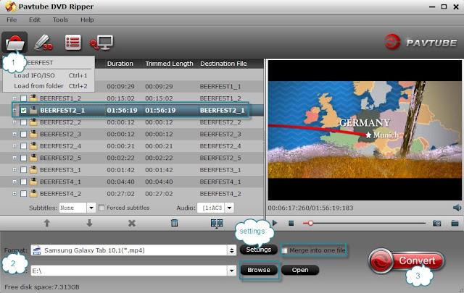Mute the preview volume speaker
This screenshot has height=293, width=464.
pyautogui.click(x=457, y=208)
